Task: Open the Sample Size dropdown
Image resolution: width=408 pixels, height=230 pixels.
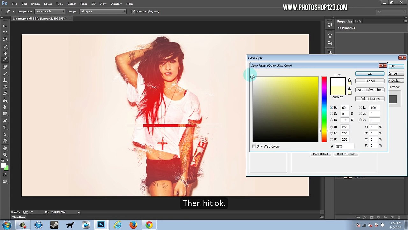Action: point(50,11)
